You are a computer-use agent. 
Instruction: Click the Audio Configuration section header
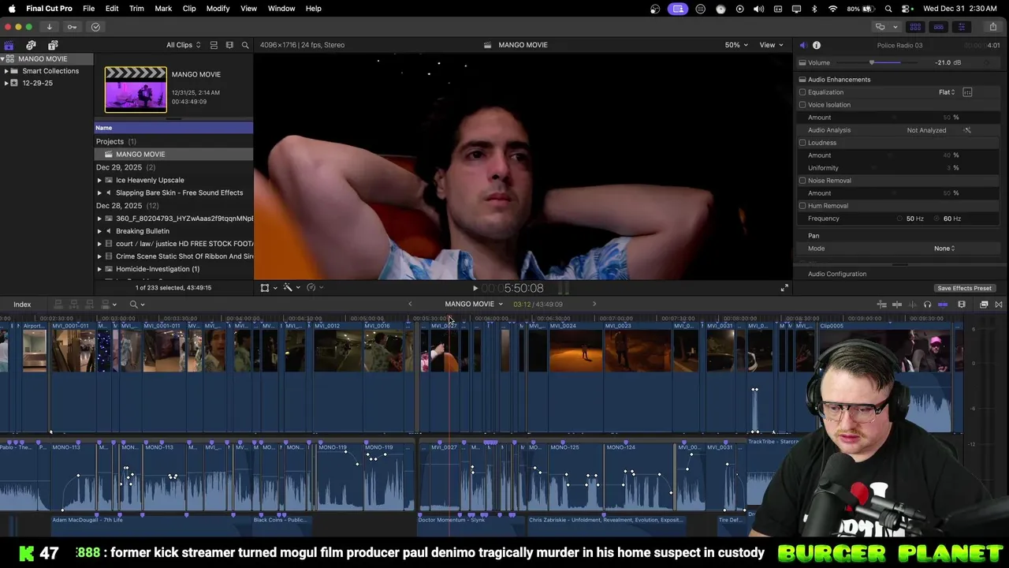837,274
